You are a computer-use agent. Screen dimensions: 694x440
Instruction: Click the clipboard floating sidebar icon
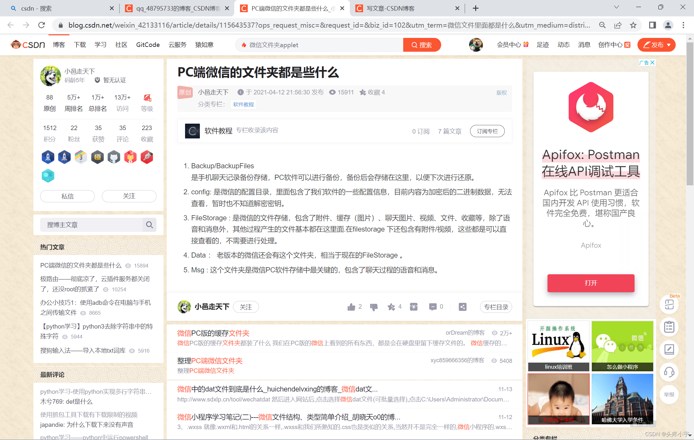coord(669,327)
